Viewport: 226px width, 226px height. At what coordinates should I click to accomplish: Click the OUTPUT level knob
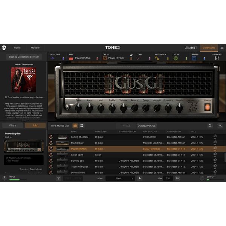pyautogui.click(x=202, y=178)
